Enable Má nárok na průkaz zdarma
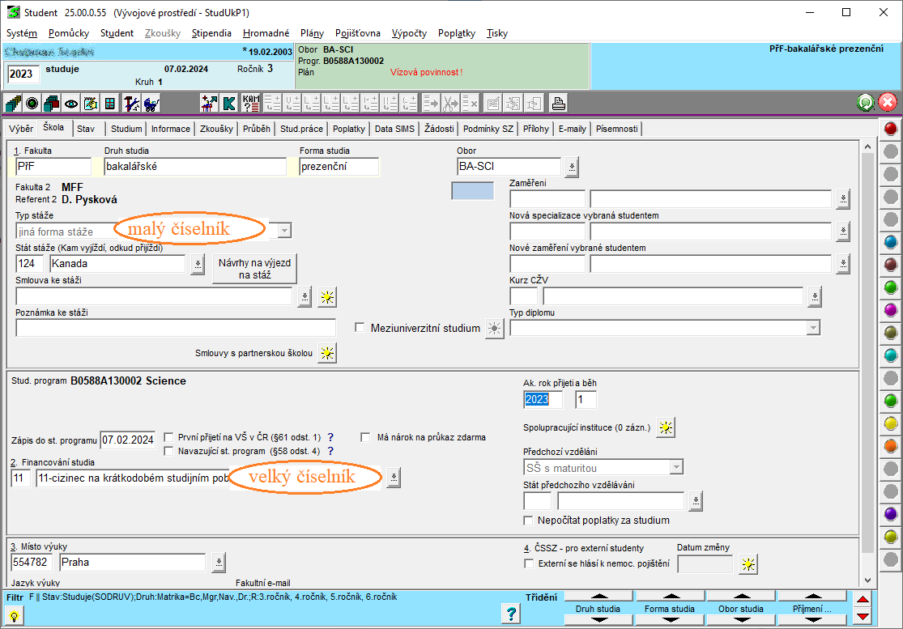 click(x=365, y=437)
